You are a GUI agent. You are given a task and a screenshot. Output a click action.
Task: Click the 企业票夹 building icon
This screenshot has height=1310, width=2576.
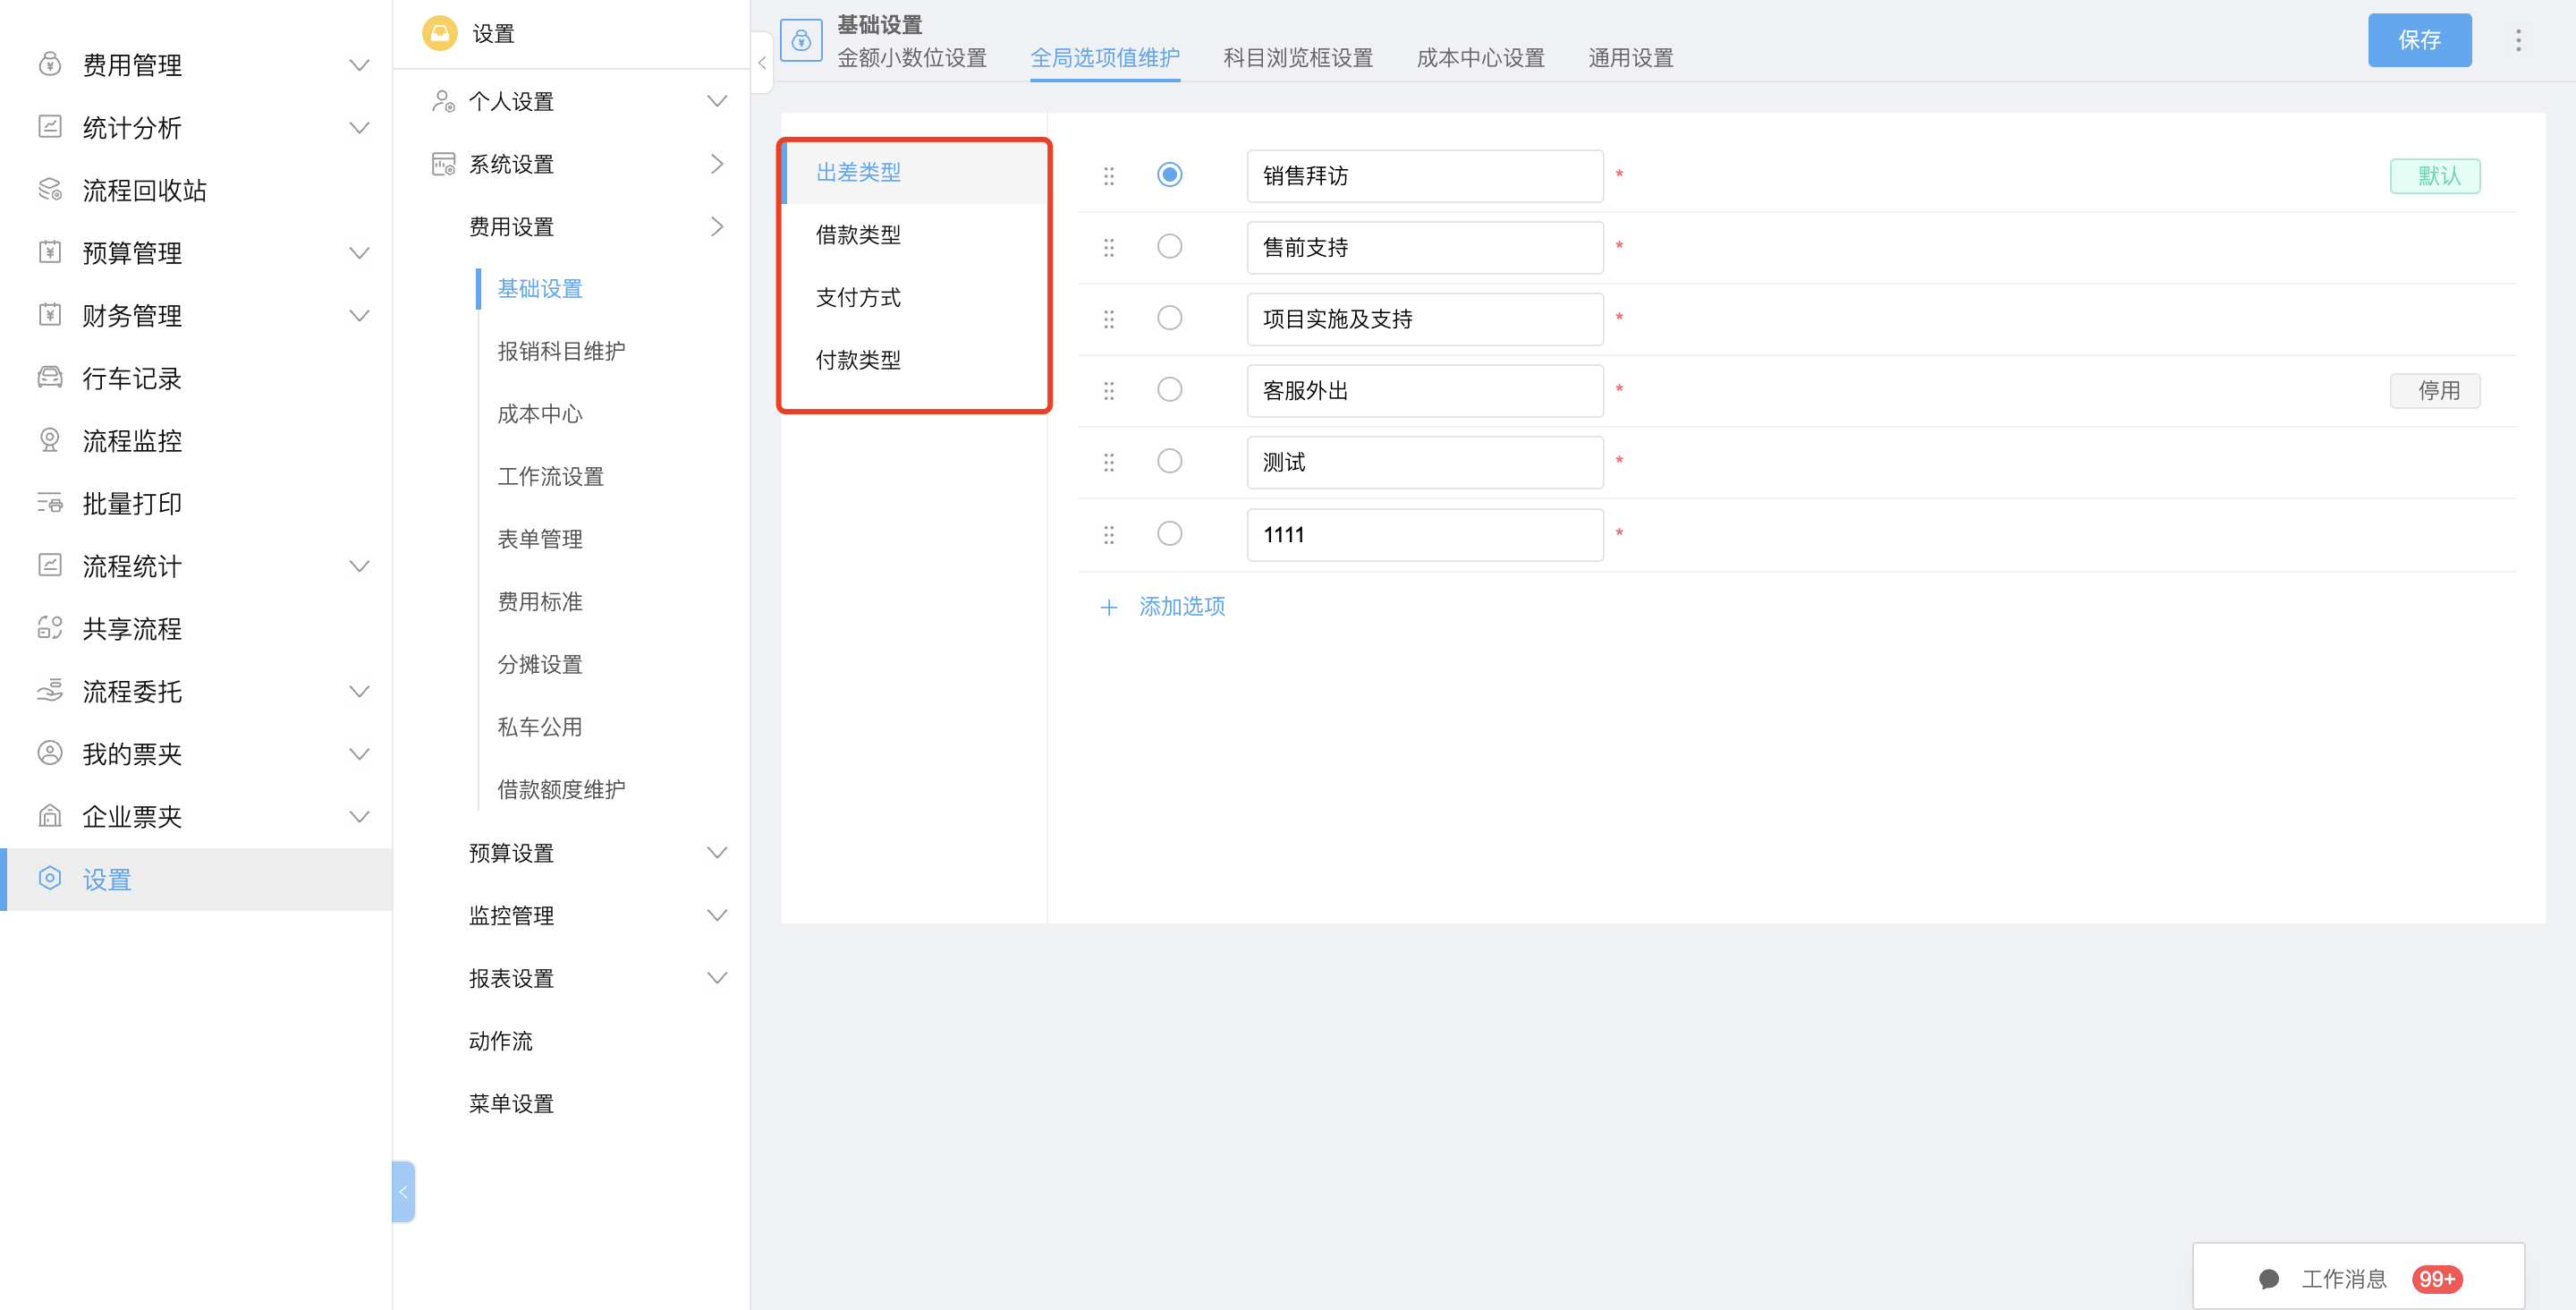click(50, 816)
